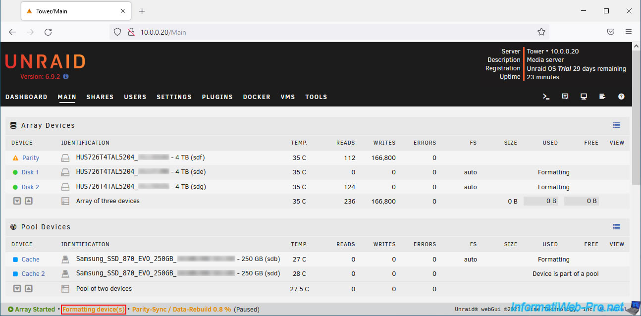Open the info monitor icon in header
Image resolution: width=641 pixels, height=316 pixels.
584,97
